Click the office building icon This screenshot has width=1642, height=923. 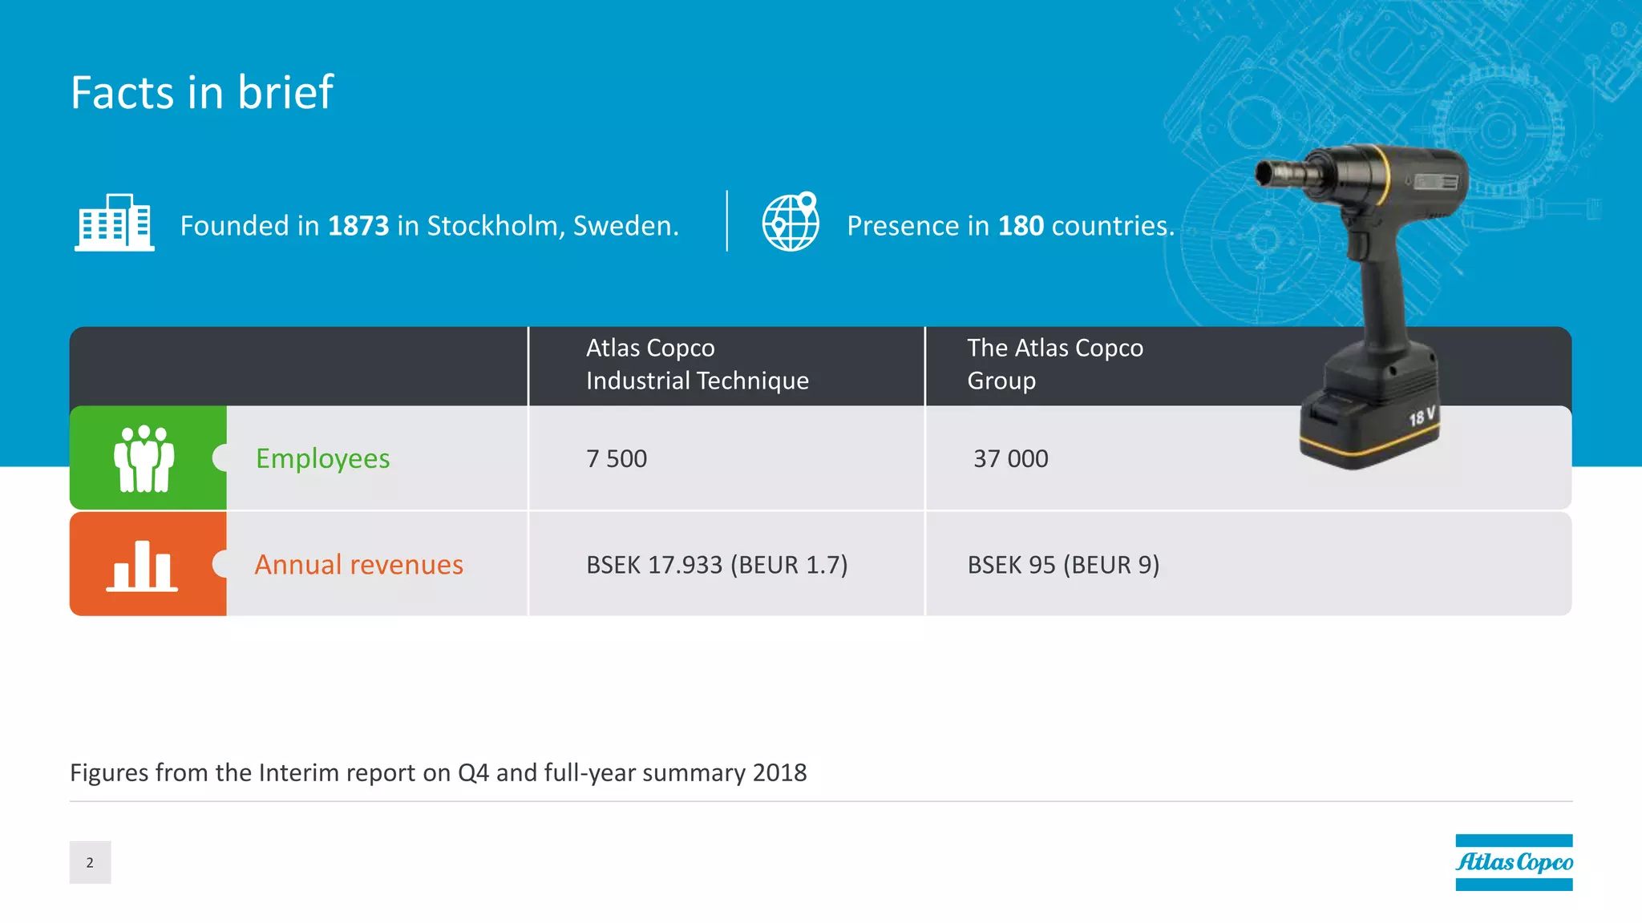pos(114,223)
